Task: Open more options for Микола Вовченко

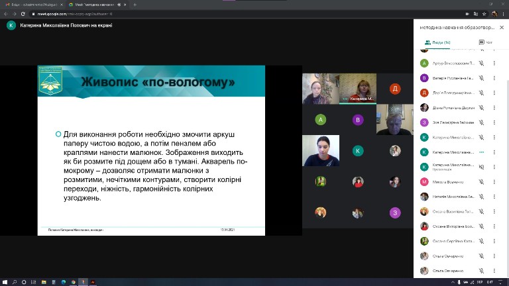Action: tap(494, 181)
